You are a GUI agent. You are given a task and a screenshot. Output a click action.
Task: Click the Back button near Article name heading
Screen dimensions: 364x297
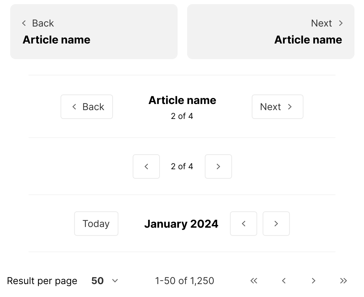(86, 107)
